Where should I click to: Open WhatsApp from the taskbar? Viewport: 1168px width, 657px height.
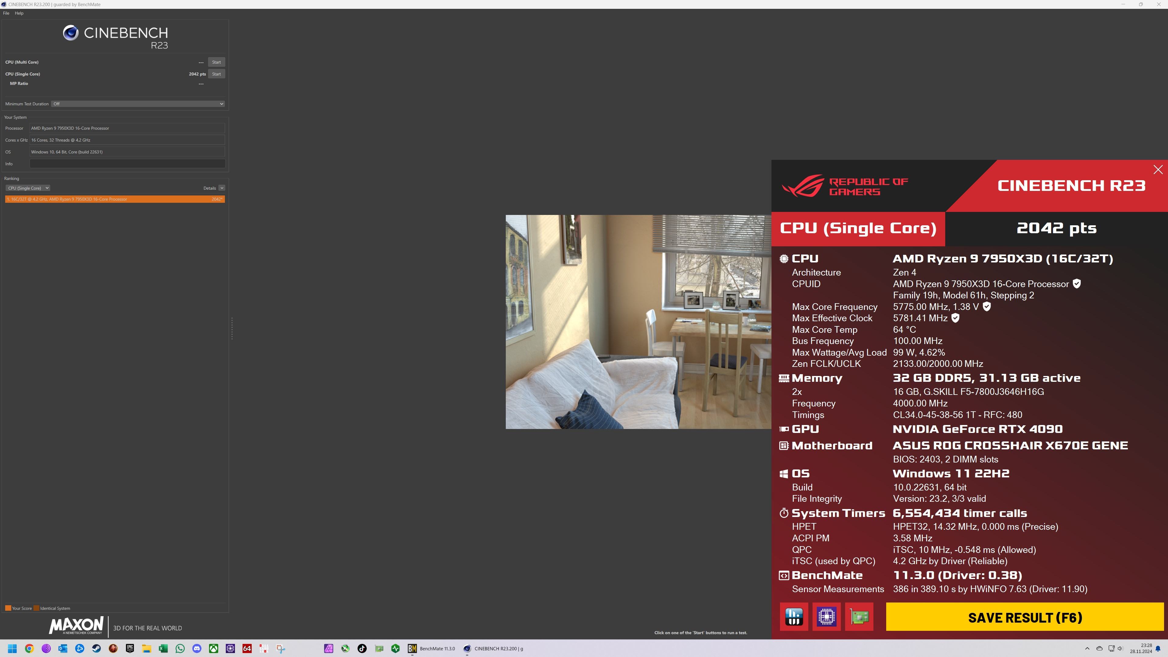click(x=180, y=648)
